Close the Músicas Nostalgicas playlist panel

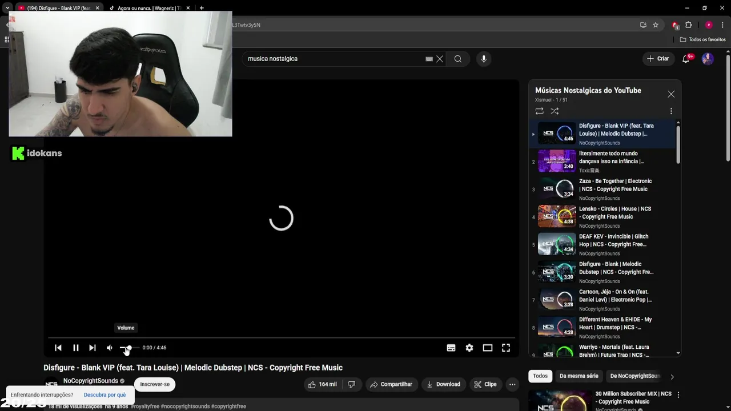click(671, 94)
